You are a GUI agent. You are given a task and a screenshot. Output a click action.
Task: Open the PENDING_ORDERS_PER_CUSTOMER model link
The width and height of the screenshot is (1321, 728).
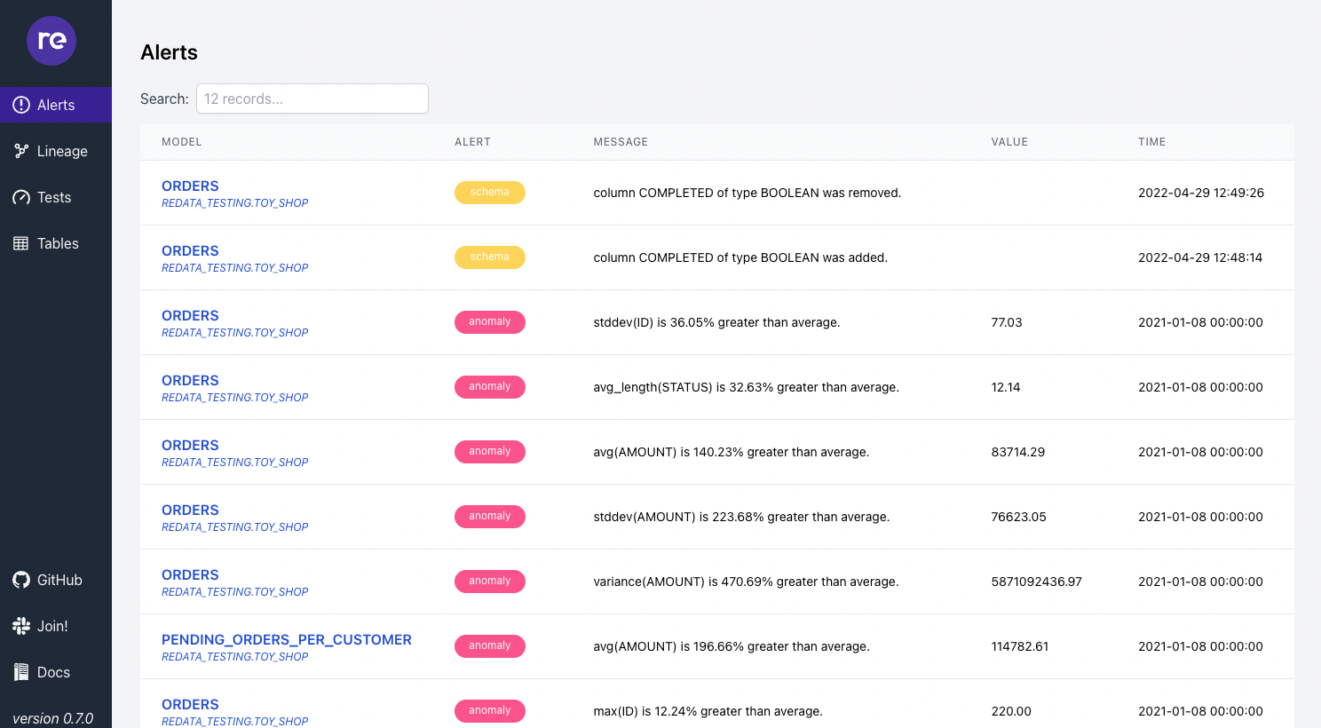(287, 639)
